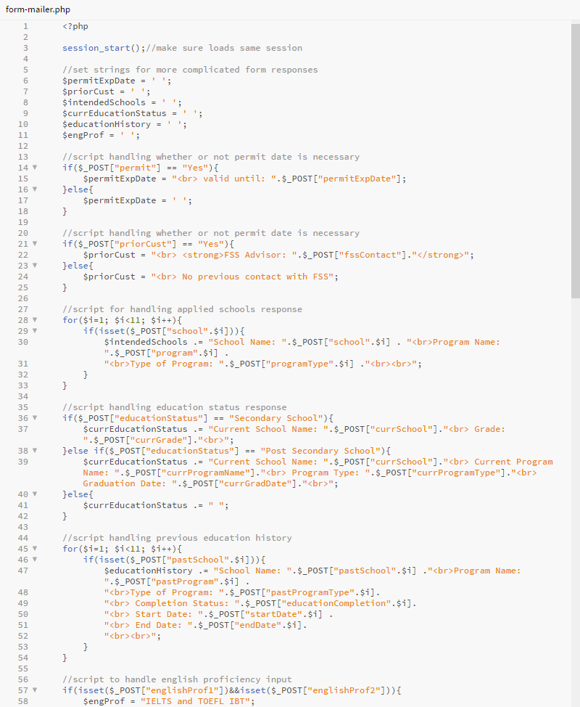
Task: Click the comment about complicated form responses
Action: 190,70
